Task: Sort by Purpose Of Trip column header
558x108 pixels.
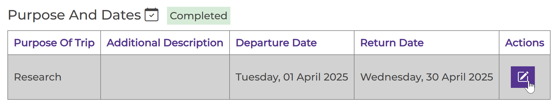Action: [x=54, y=43]
